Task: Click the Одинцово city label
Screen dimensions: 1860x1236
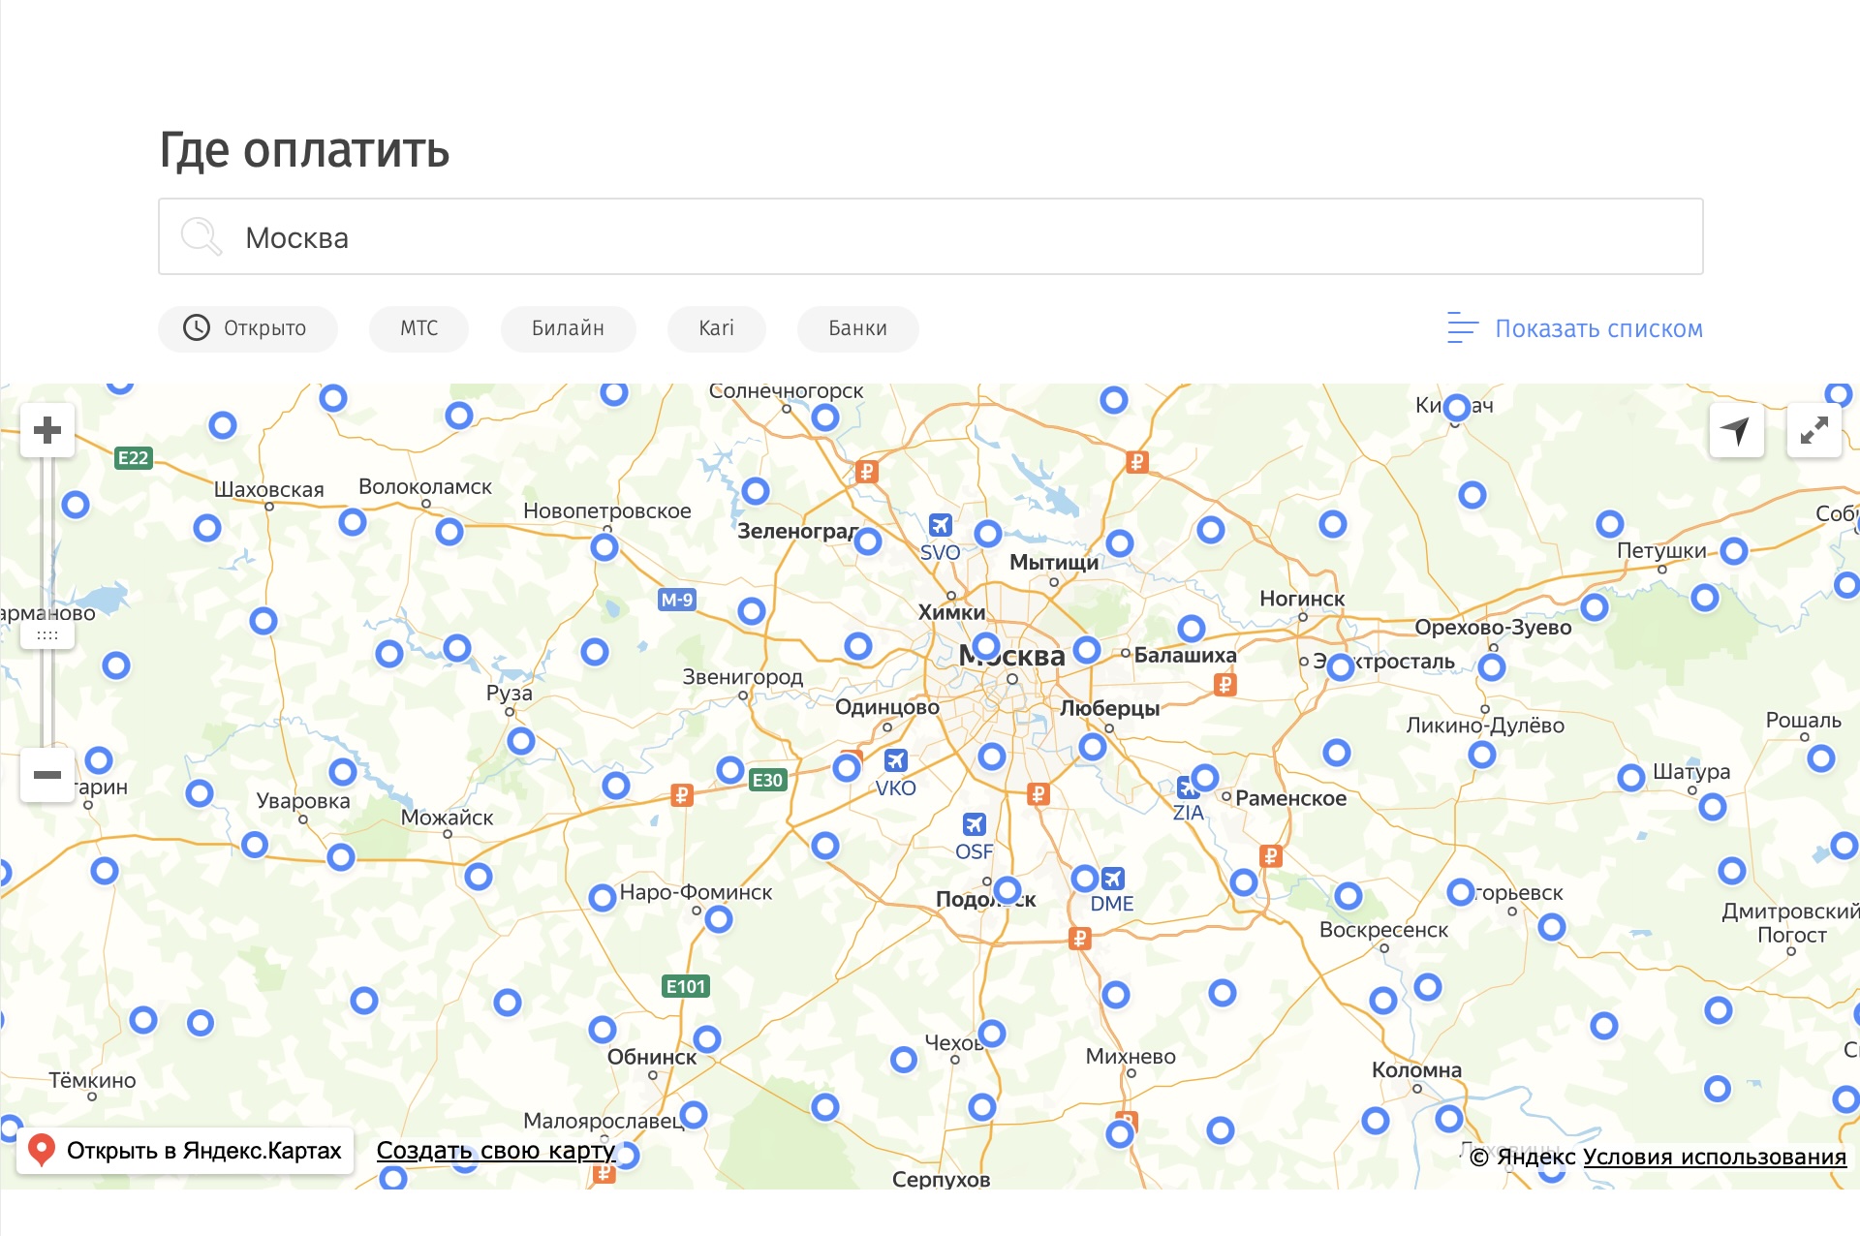Action: [x=887, y=707]
